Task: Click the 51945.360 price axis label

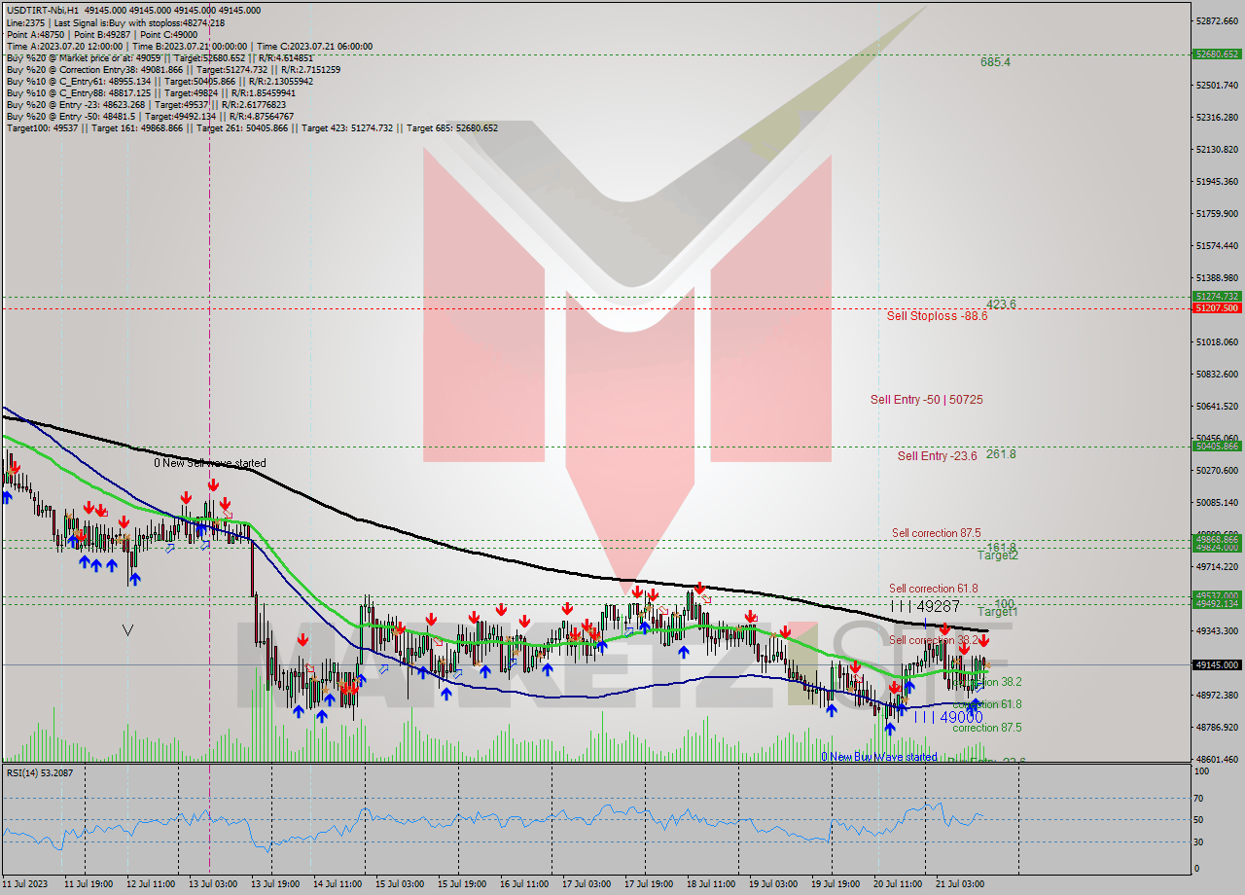Action: pos(1217,181)
